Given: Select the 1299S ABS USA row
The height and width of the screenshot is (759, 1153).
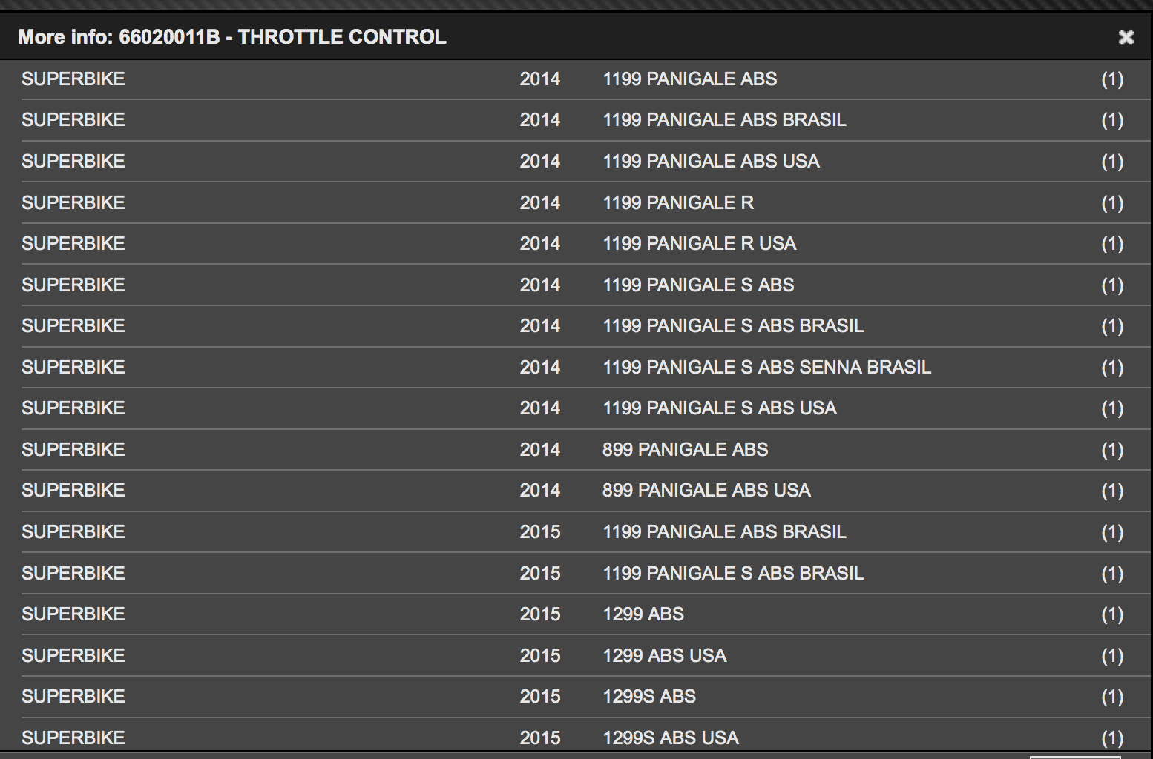Looking at the screenshot, I should click(670, 738).
